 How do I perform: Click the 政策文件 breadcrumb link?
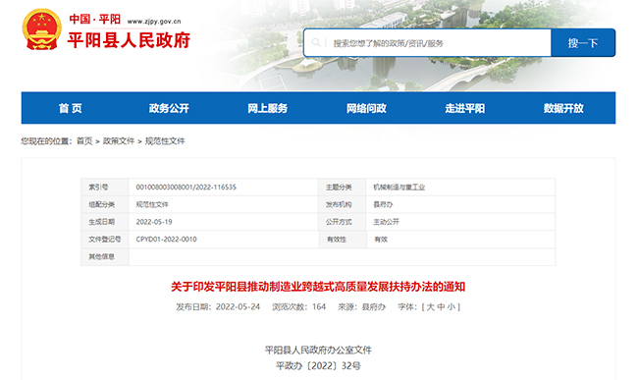click(x=119, y=141)
